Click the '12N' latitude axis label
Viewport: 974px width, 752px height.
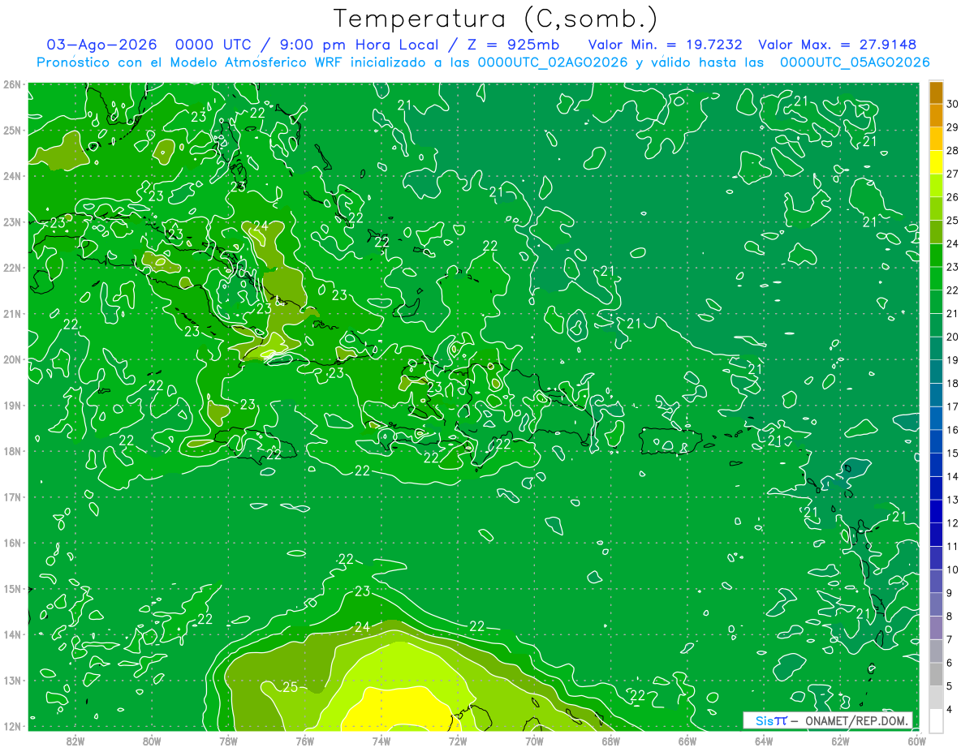[x=12, y=726]
